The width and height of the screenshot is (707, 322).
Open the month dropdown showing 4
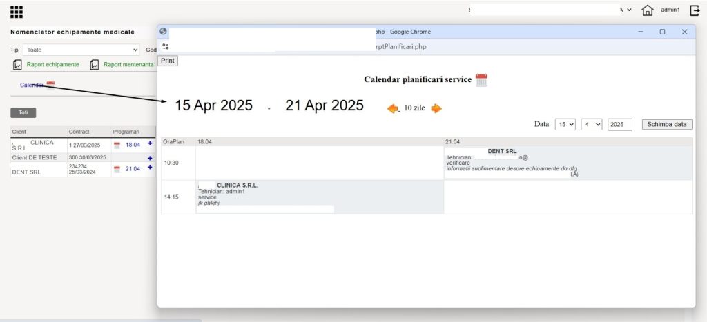coord(592,125)
